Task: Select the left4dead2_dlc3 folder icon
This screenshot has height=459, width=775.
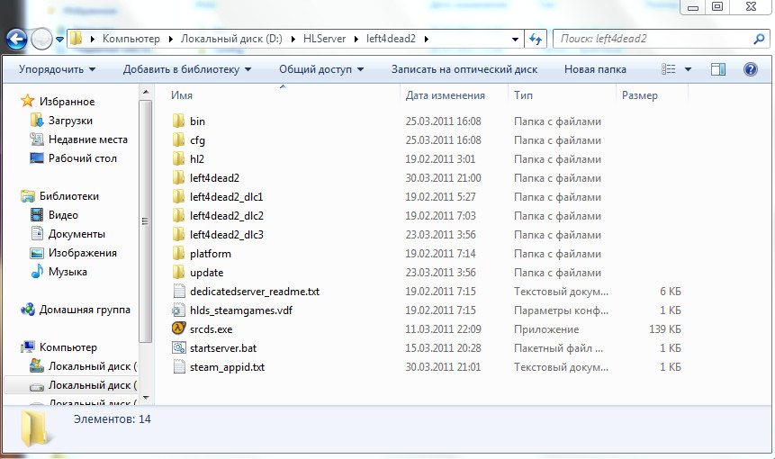Action: click(x=178, y=234)
